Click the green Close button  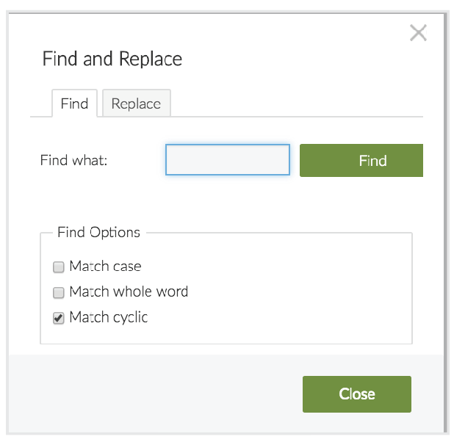[356, 394]
